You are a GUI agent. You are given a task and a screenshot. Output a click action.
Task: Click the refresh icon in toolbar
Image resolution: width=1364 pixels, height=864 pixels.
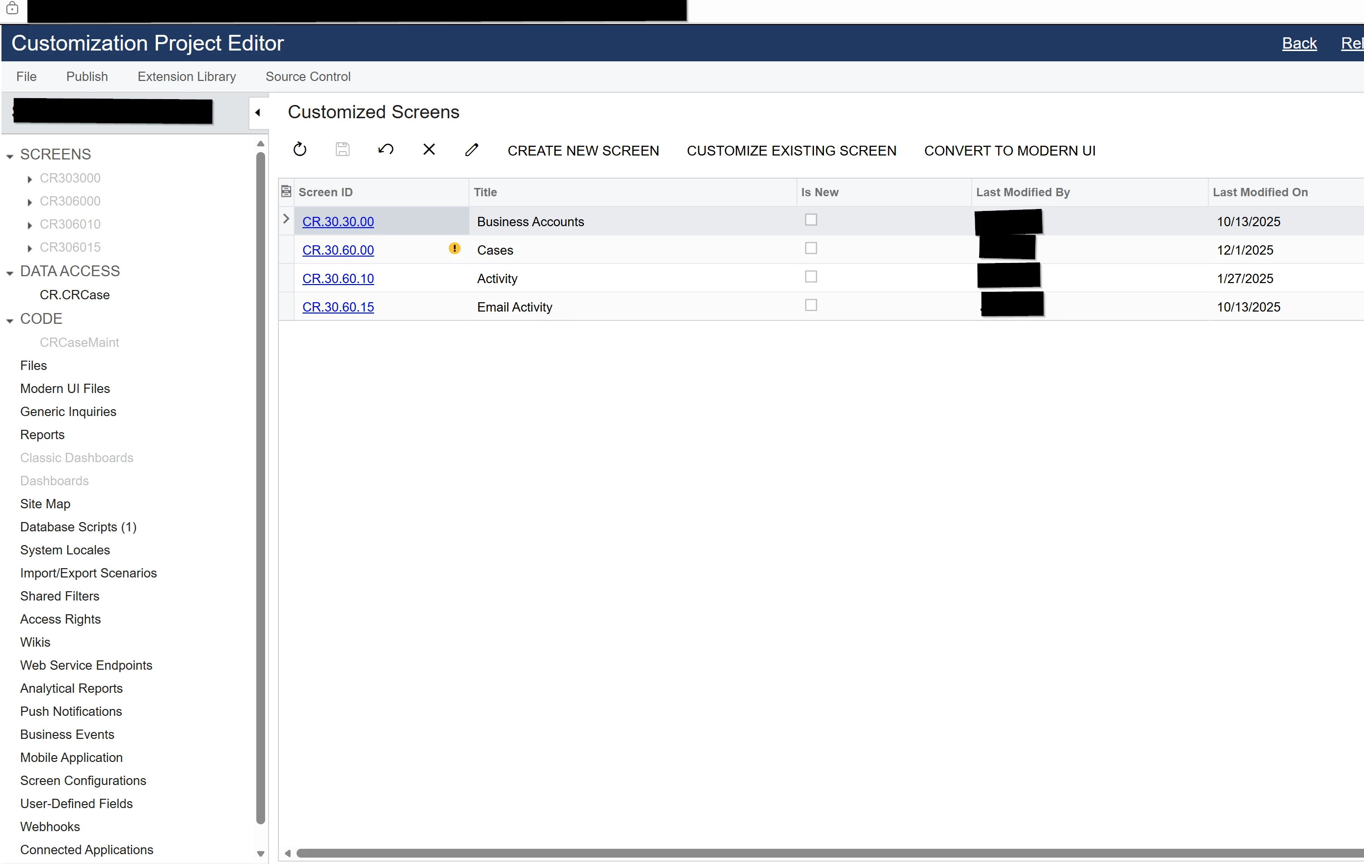[x=300, y=150]
